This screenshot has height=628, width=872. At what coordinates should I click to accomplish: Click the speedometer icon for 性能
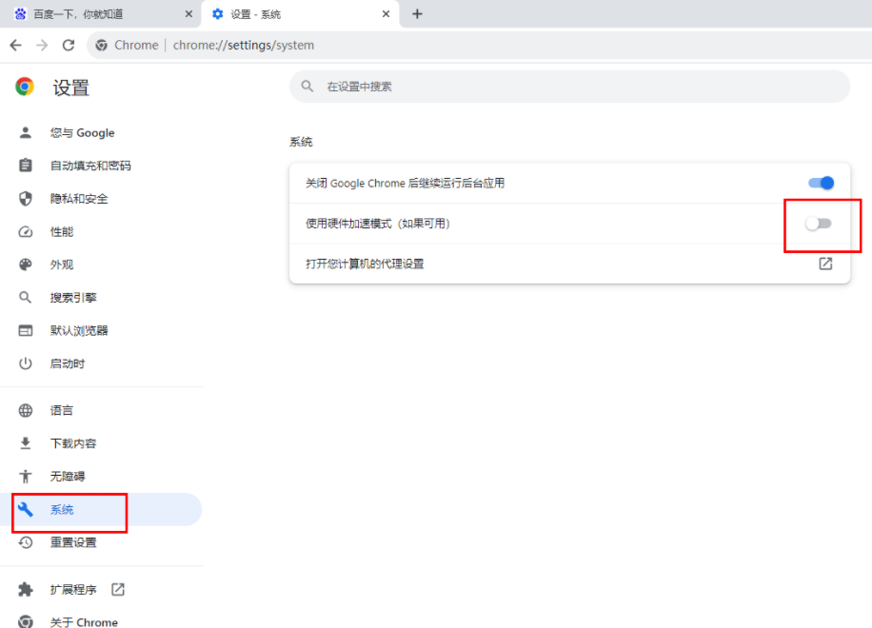[26, 232]
